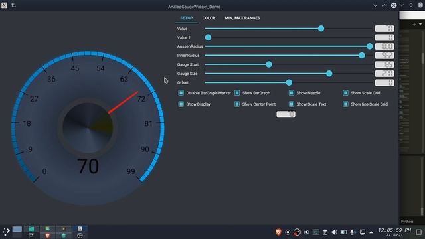Toggle Disable BarGraph Marker checkbox
Image resolution: width=425 pixels, height=239 pixels.
point(181,93)
